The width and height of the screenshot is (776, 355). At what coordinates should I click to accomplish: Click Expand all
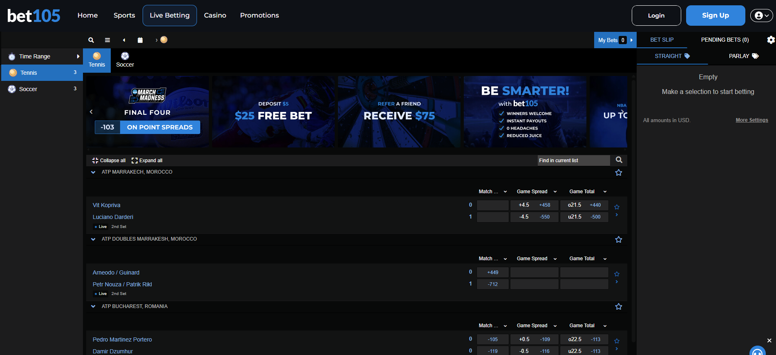(x=147, y=161)
